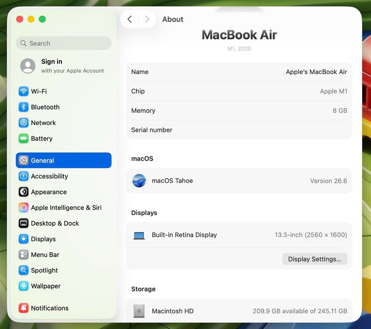Click the Built-in Retina Display label
Viewport: 371px width, 329px height.
click(185, 235)
